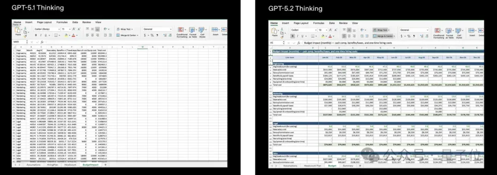The height and width of the screenshot is (175, 497).
Task: Click Conditional Formatting icon in GPT-5.2 window
Action: coord(438,30)
